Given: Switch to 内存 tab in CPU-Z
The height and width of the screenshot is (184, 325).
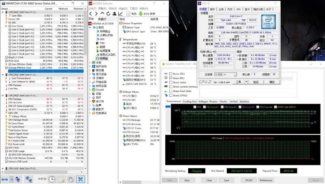Looking at the screenshot, I should pyautogui.click(x=230, y=9).
